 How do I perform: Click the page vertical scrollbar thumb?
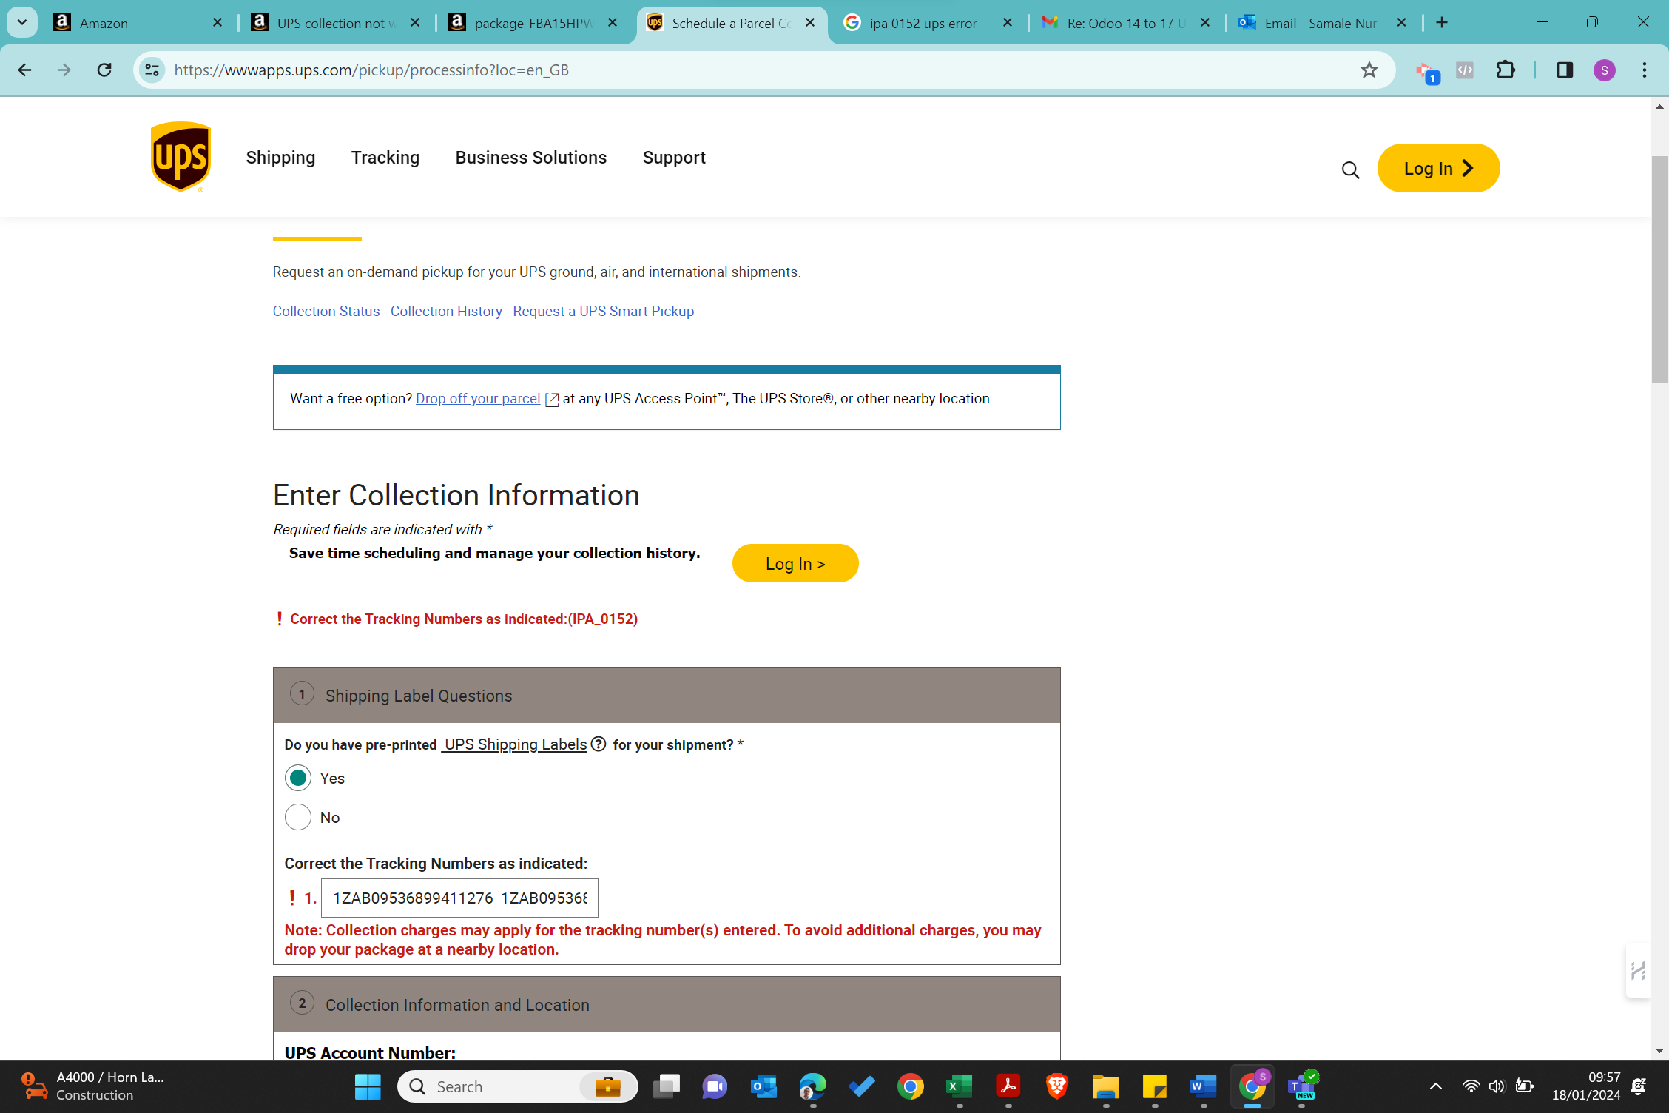[x=1659, y=269]
